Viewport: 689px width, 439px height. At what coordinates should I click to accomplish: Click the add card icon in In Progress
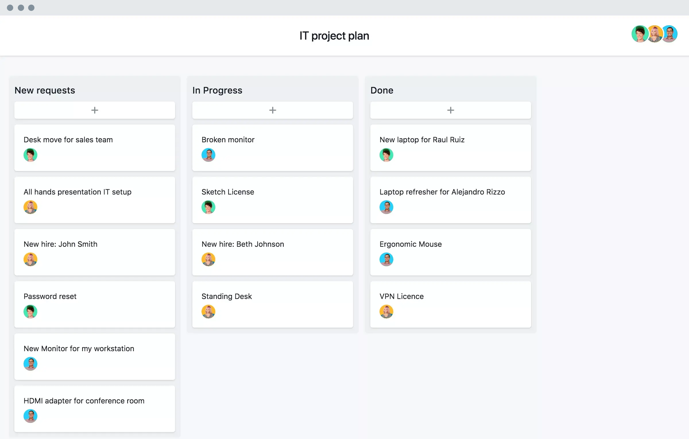273,110
